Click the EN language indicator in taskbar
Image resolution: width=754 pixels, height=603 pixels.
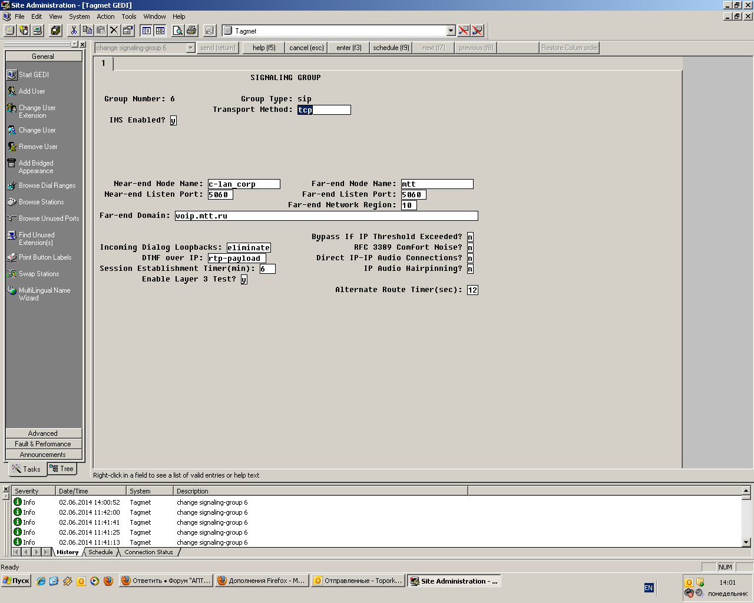(x=649, y=588)
